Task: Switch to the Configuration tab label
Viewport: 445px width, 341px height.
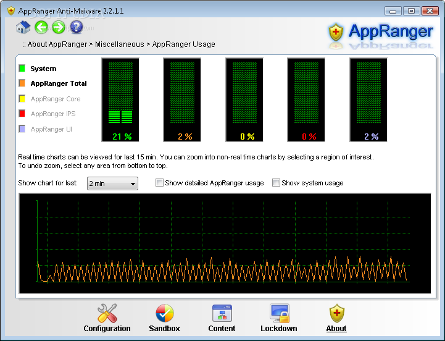Action: [107, 329]
